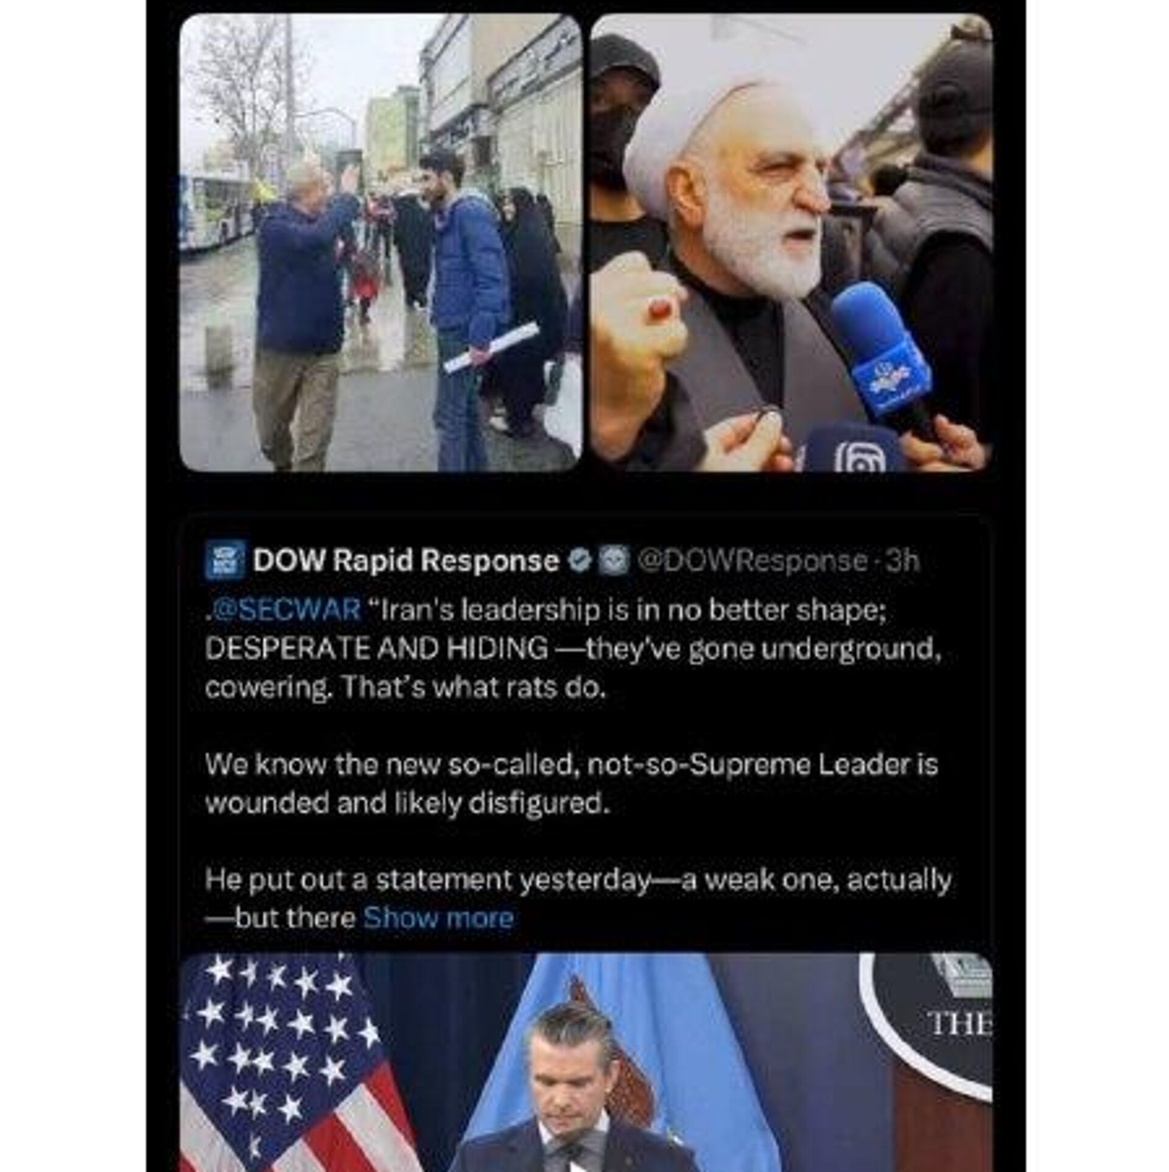This screenshot has width=1169, height=1172.
Task: Open the @SECWAR mention
Action: (284, 609)
